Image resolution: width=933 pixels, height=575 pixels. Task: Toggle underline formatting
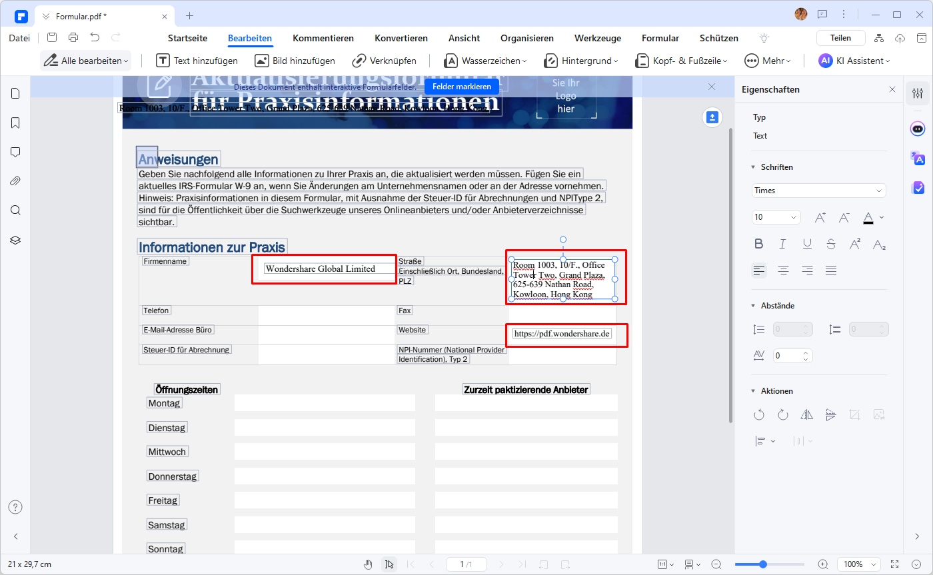coord(807,244)
